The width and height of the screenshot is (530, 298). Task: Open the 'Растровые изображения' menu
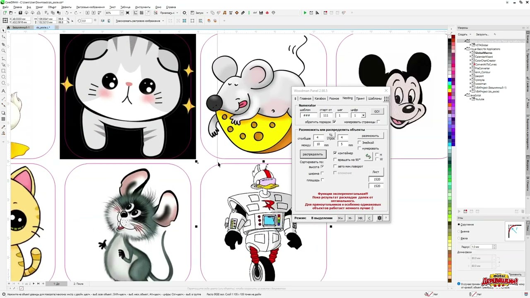pyautogui.click(x=91, y=7)
